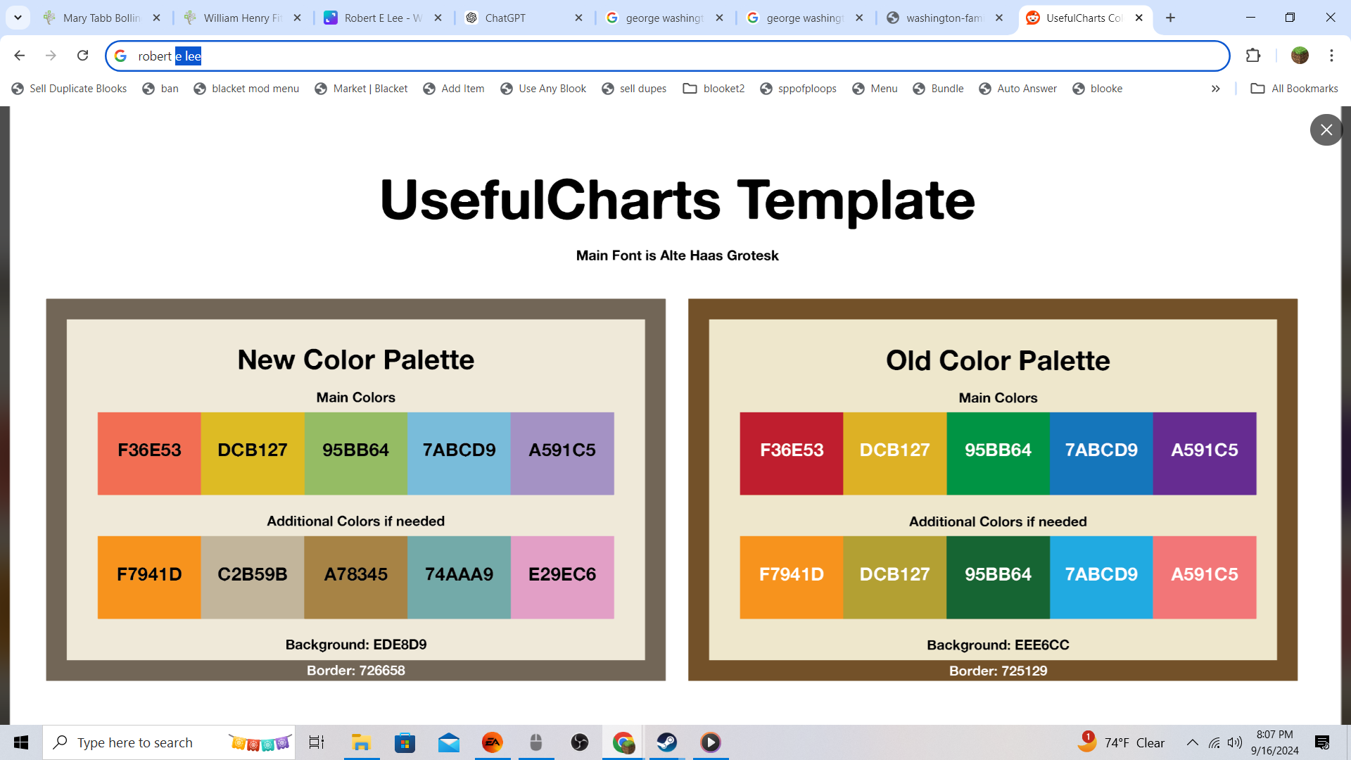Open the volume control speaker icon
This screenshot has height=760, width=1351.
click(x=1235, y=742)
